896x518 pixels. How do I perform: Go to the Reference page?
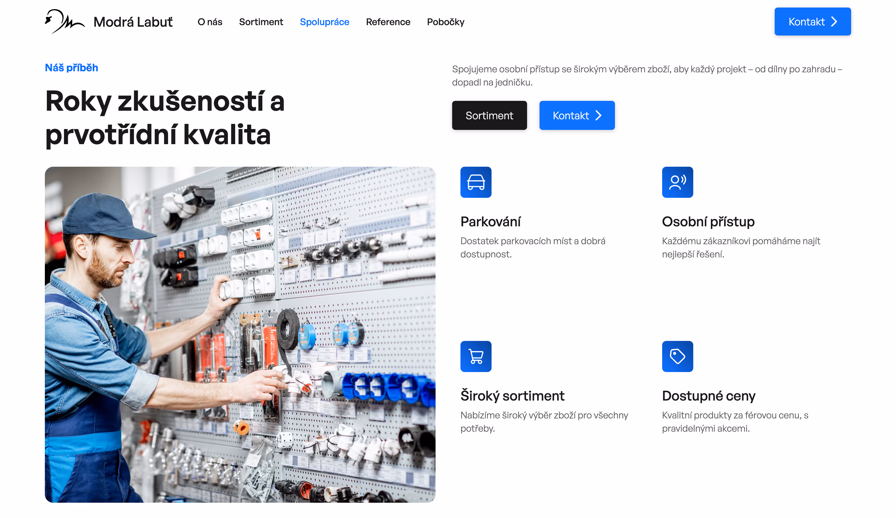388,22
